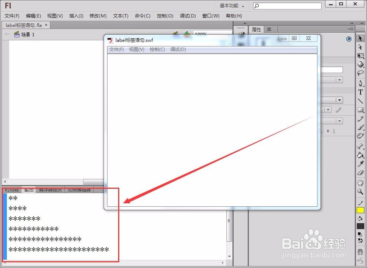Open the 基本功能 workspace dropdown
Image resolution: width=367 pixels, height=268 pixels.
tap(231, 6)
